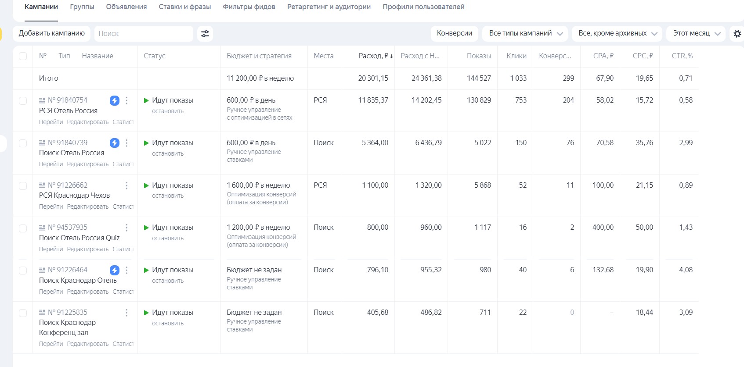Click lightning icon for campaign 91226464
Viewport: 744px width, 367px height.
114,270
